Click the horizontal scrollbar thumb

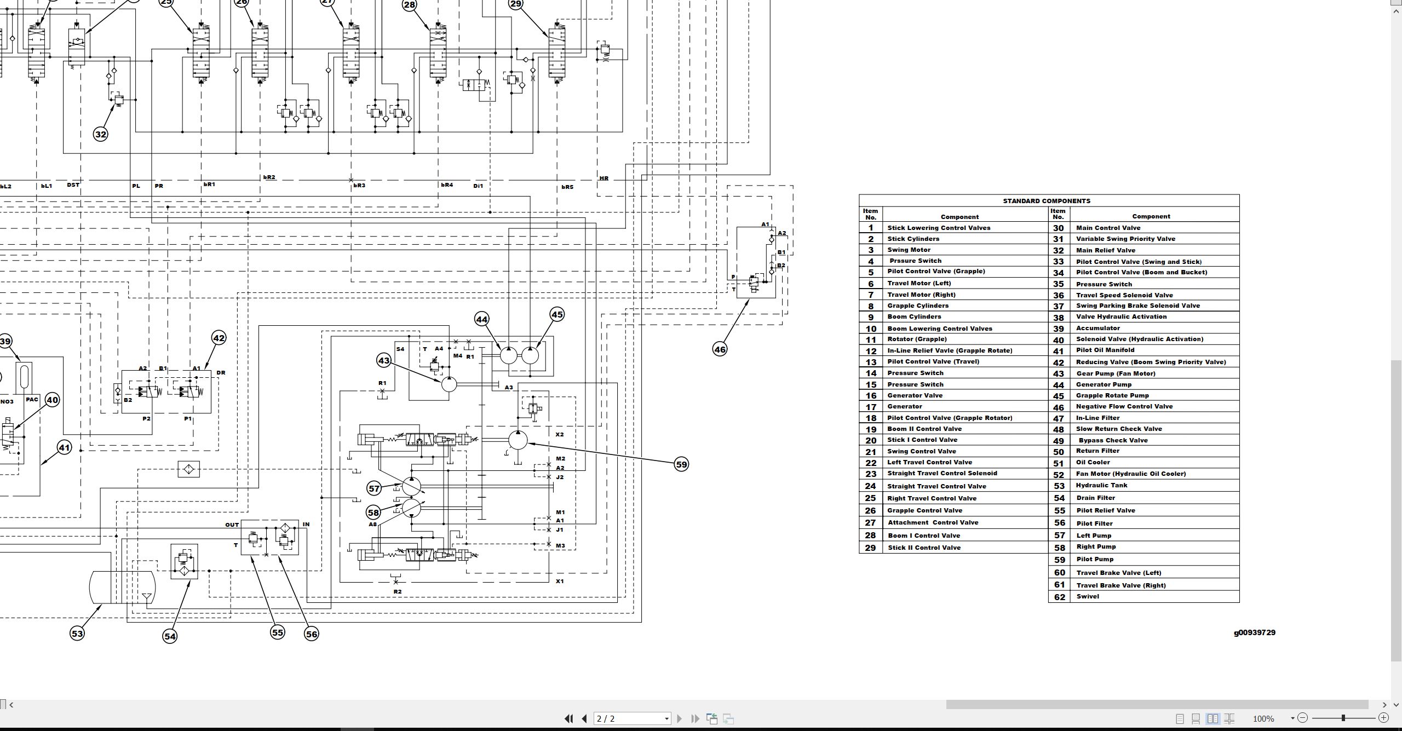[1157, 704]
